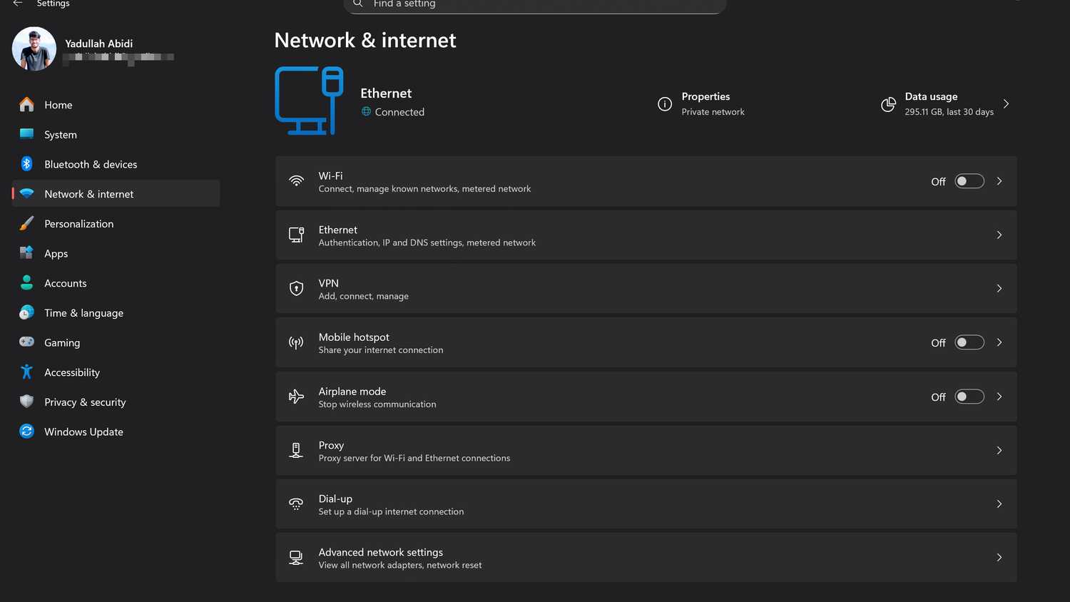Screen dimensions: 1070x602
Task: Click the Privacy & security shield icon
Action: 26,402
